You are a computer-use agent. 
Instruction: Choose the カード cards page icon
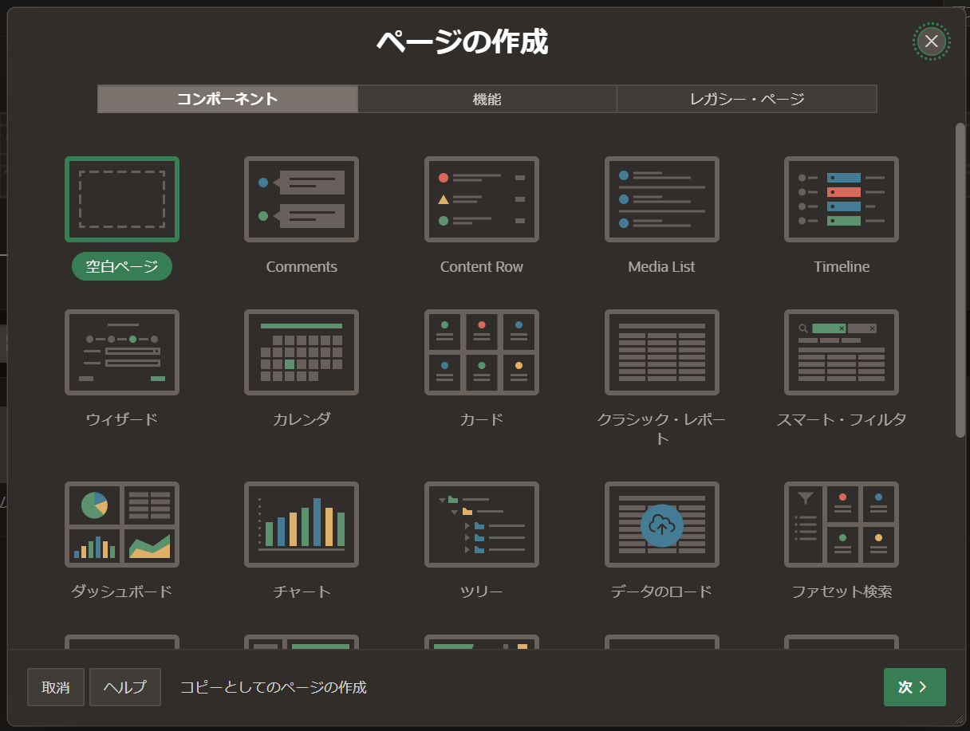(482, 352)
